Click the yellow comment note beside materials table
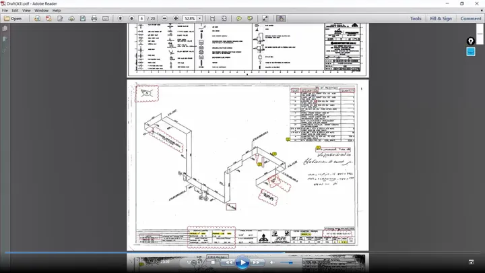Image resolution: width=485 pixels, height=273 pixels. tap(288, 140)
